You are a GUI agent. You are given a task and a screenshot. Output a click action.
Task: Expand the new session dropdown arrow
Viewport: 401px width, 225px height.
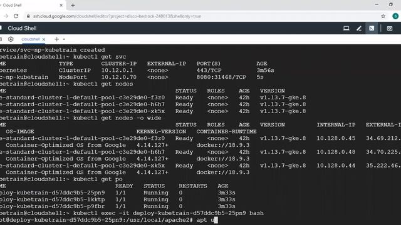point(64,39)
